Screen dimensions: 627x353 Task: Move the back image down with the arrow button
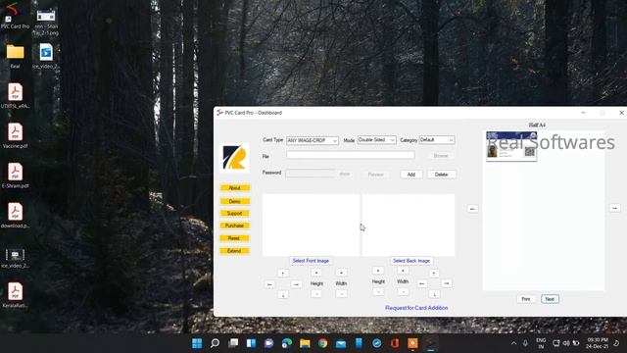(434, 294)
